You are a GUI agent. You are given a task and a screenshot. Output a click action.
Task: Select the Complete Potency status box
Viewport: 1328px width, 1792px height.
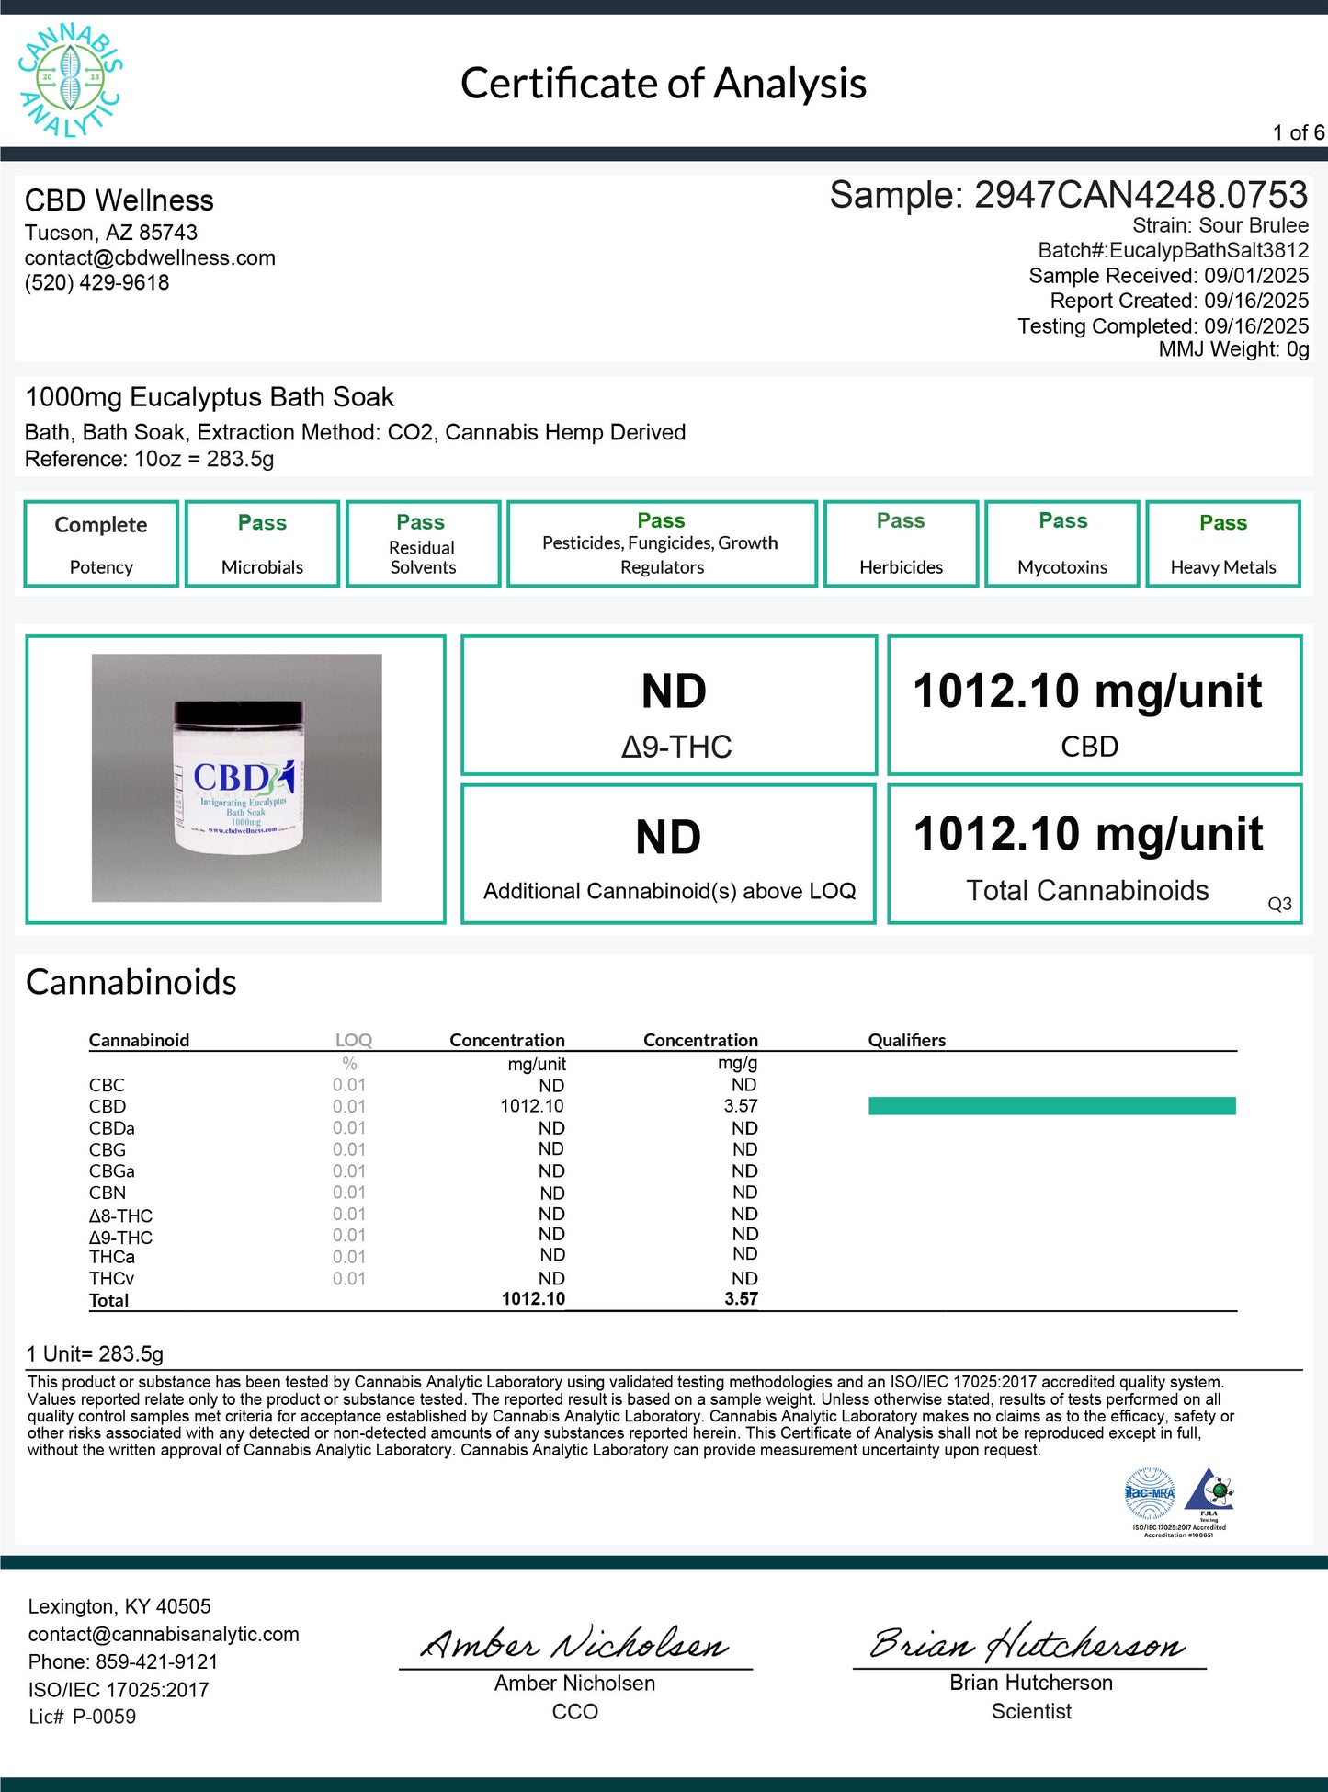(101, 543)
